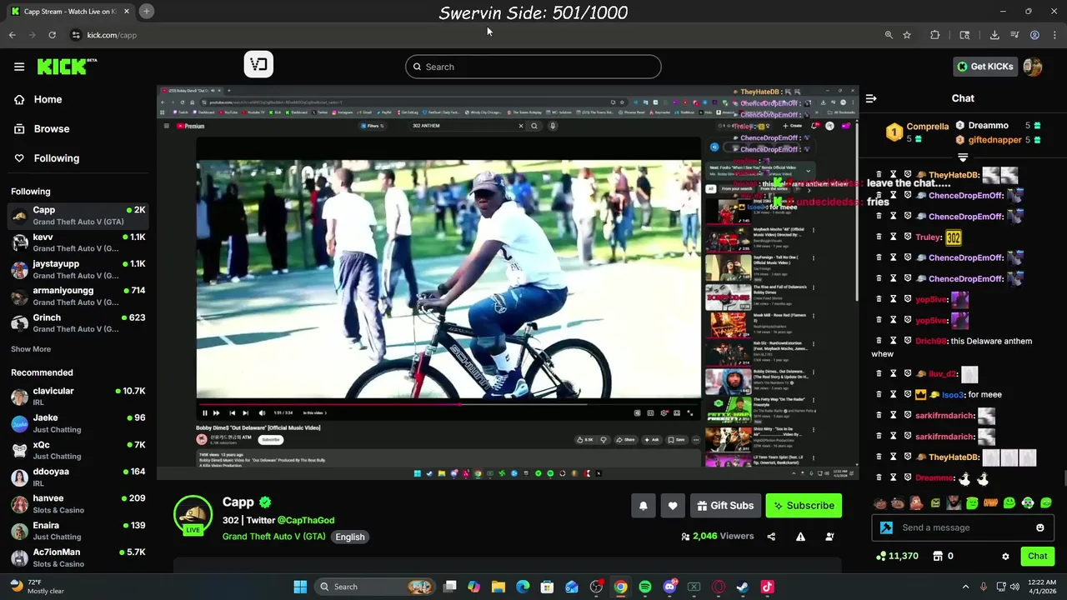Click trash icon on Truley message
Image resolution: width=1067 pixels, height=600 pixels.
click(879, 237)
